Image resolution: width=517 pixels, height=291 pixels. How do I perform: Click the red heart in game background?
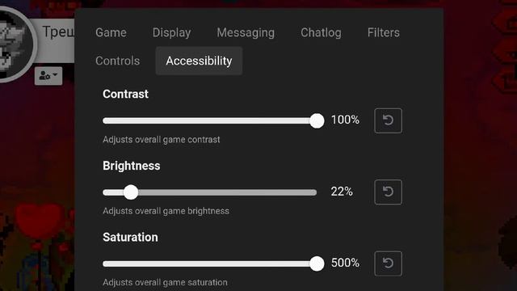click(x=40, y=219)
